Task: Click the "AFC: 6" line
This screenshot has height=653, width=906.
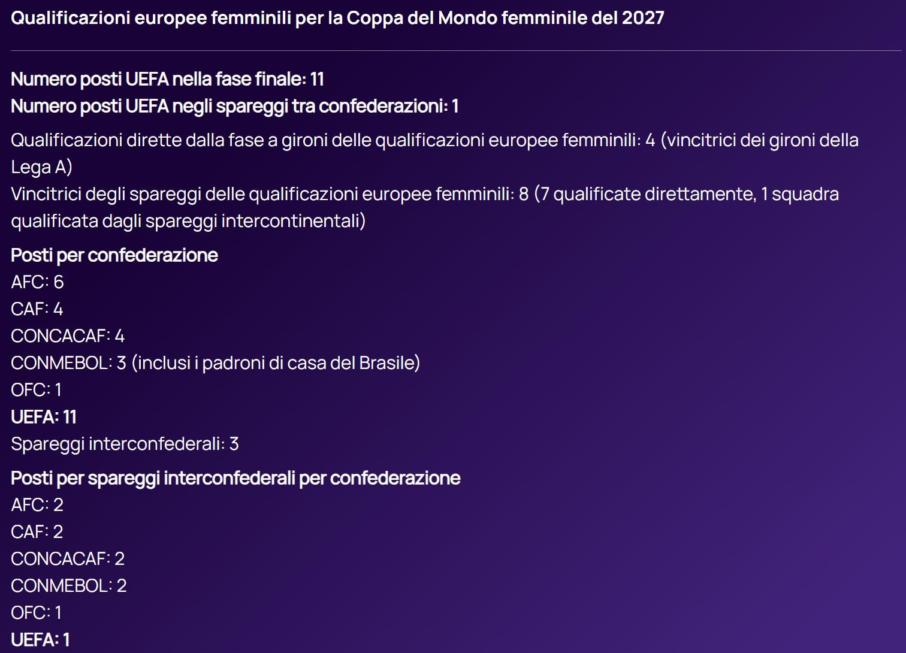Action: (x=37, y=282)
